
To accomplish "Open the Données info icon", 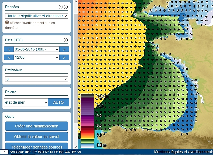I will pyautogui.click(x=61, y=7).
